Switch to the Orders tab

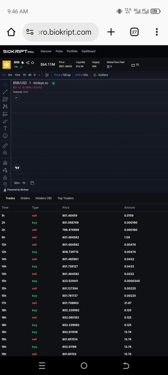coord(25,198)
